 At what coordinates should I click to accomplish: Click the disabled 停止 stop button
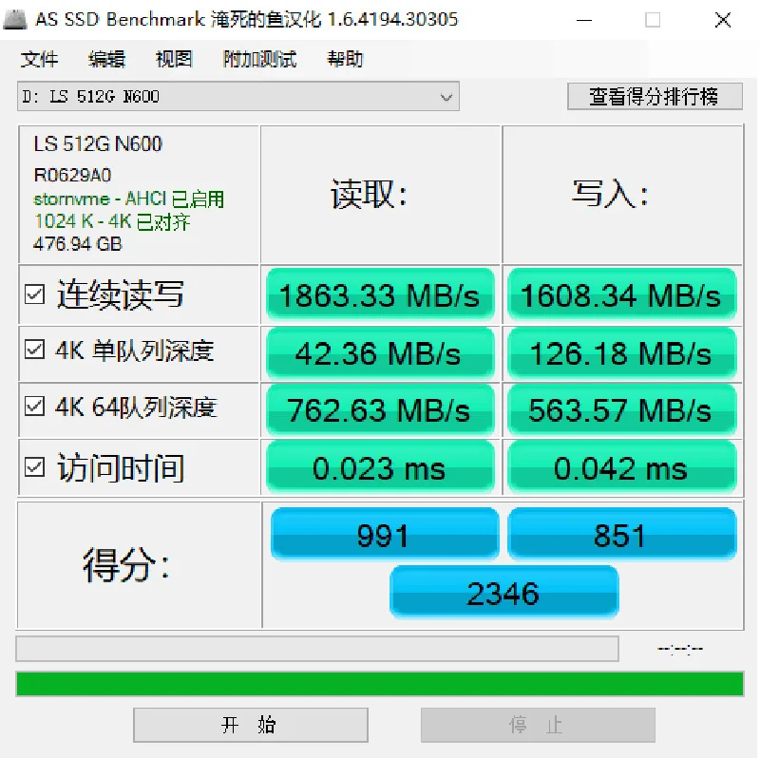pos(538,725)
